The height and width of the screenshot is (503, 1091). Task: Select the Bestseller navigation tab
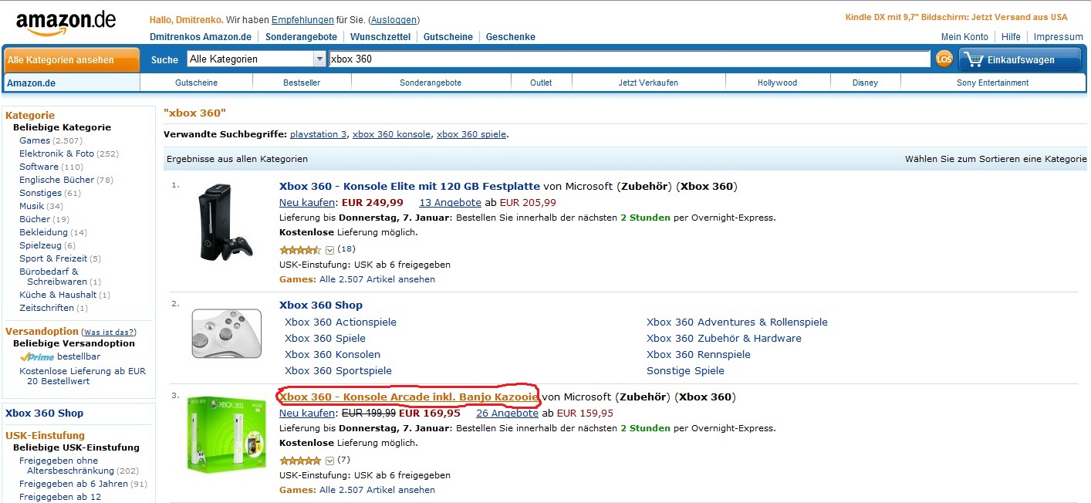tap(302, 83)
